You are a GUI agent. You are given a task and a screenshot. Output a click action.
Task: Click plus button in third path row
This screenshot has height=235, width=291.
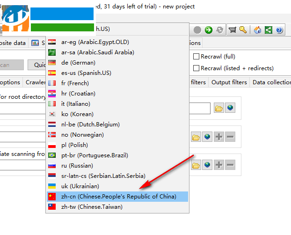pyautogui.click(x=219, y=165)
